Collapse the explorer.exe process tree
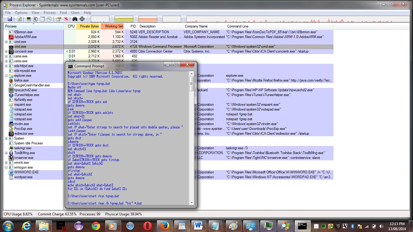413x232 pixels. coord(6,76)
